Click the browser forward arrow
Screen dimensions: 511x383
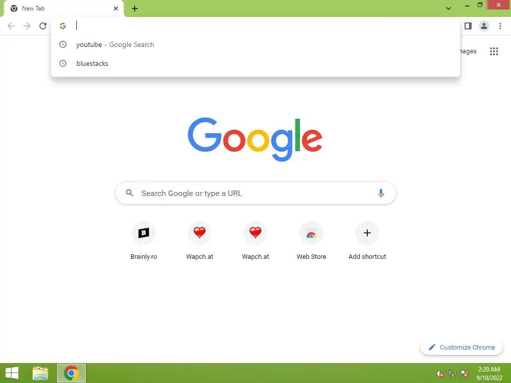[27, 26]
